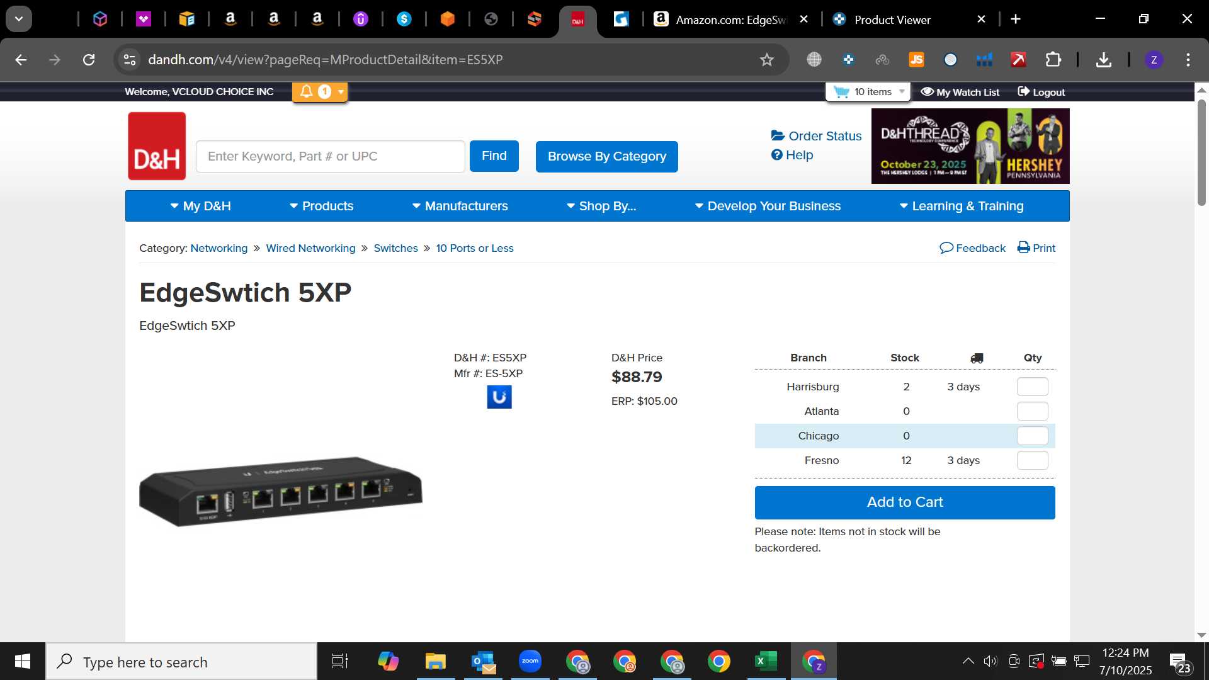Switch to the Product Viewer tab
1209x680 pixels.
point(892,20)
